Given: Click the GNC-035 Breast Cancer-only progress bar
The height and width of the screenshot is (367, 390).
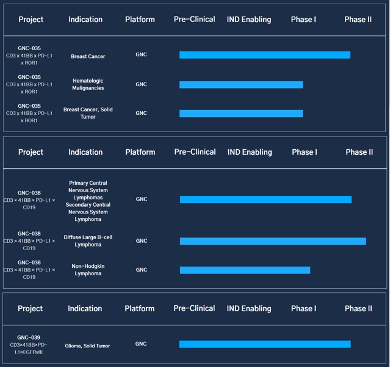Looking at the screenshot, I should click(264, 55).
